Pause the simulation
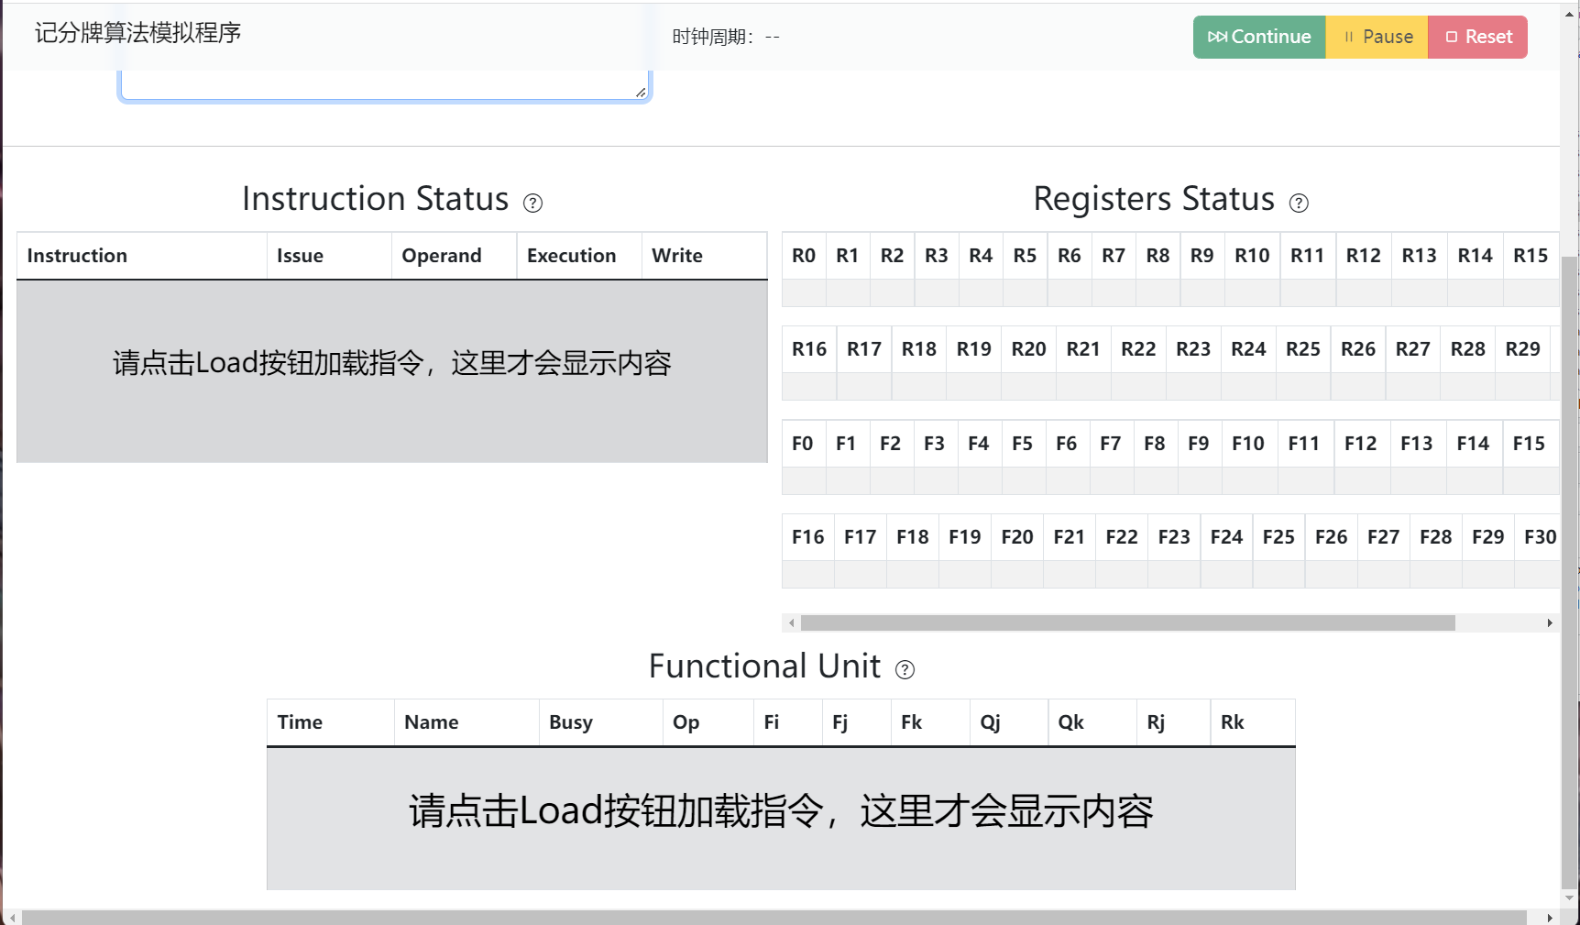The image size is (1580, 925). tap(1377, 37)
